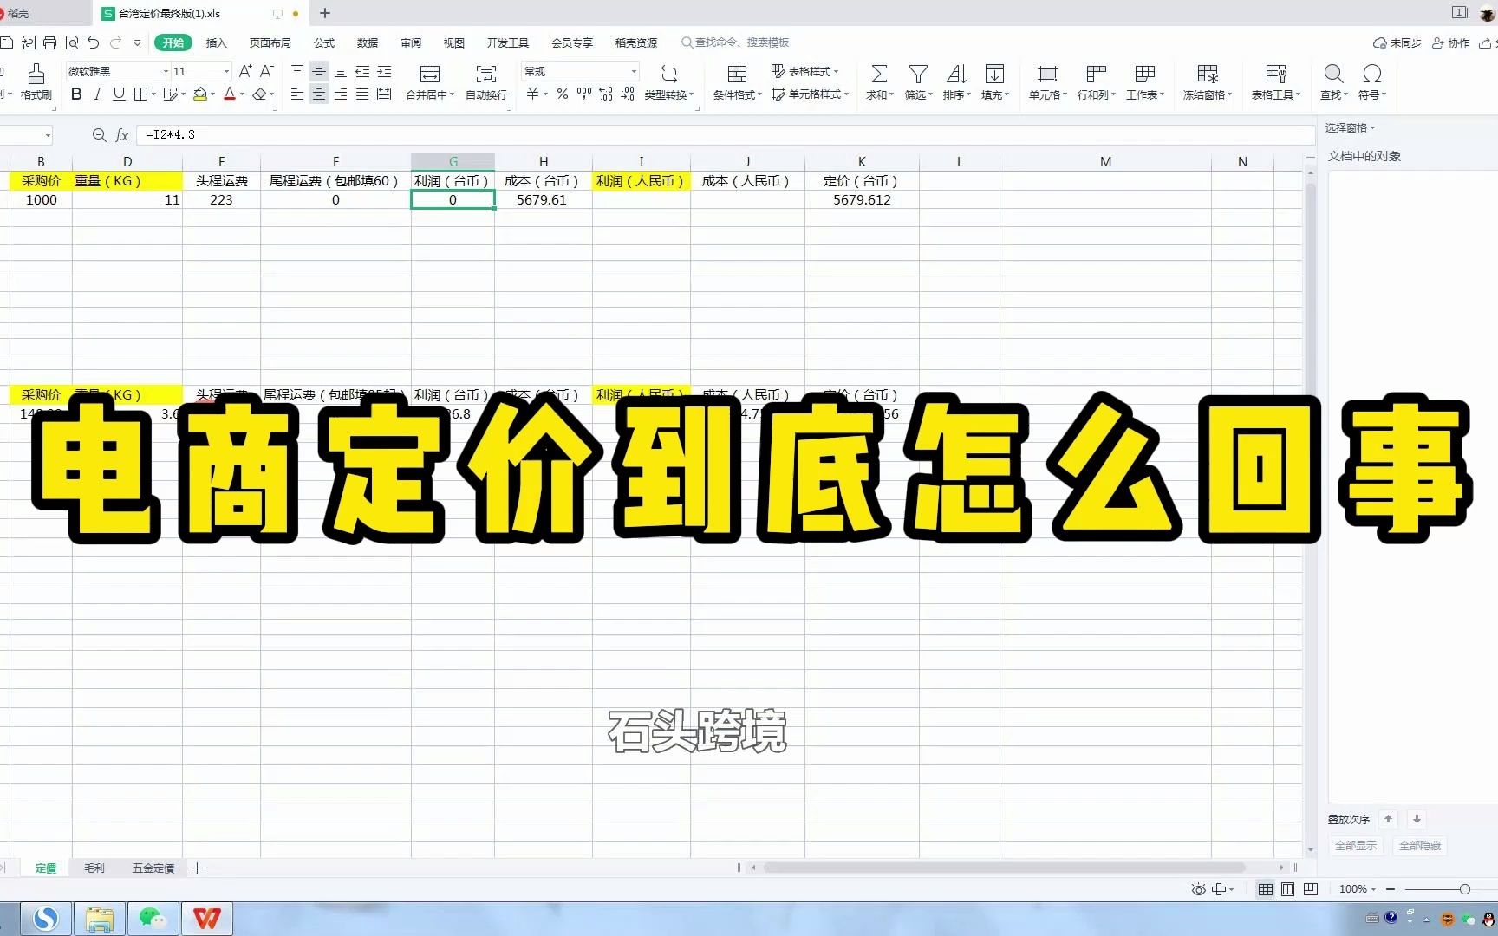Click the formula bar input field

726,134
